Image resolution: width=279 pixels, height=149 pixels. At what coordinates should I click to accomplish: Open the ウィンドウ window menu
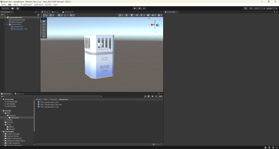(x=48, y=5)
